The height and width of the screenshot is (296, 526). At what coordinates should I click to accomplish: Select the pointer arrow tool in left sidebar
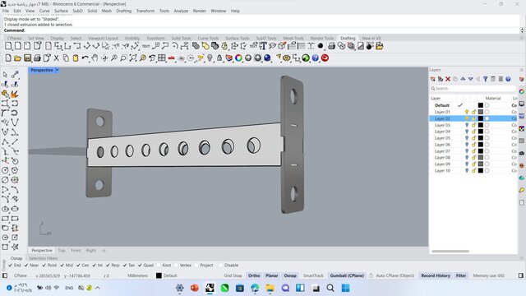(5, 75)
